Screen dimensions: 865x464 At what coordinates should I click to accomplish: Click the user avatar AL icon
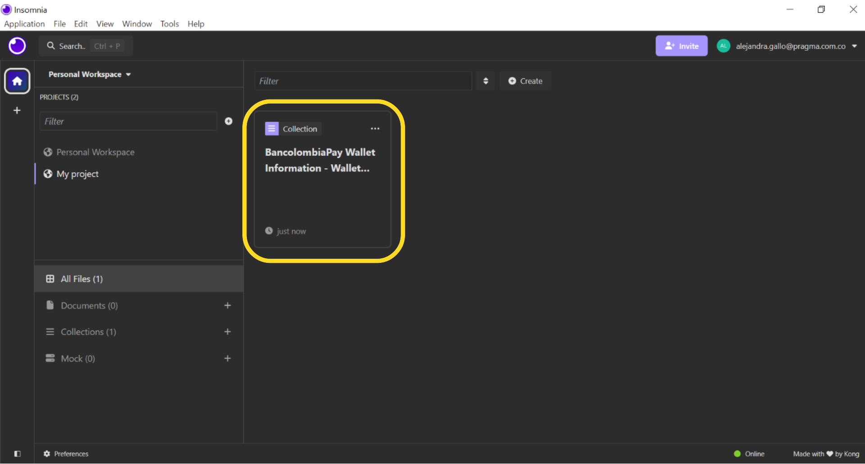pos(724,46)
